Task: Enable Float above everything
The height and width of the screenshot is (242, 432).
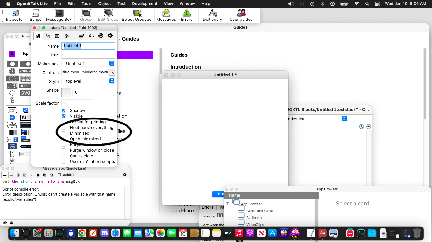Action: click(64, 128)
